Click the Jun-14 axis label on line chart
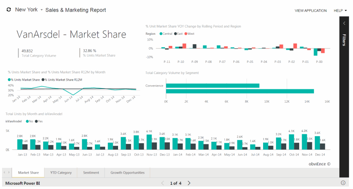 68,99
